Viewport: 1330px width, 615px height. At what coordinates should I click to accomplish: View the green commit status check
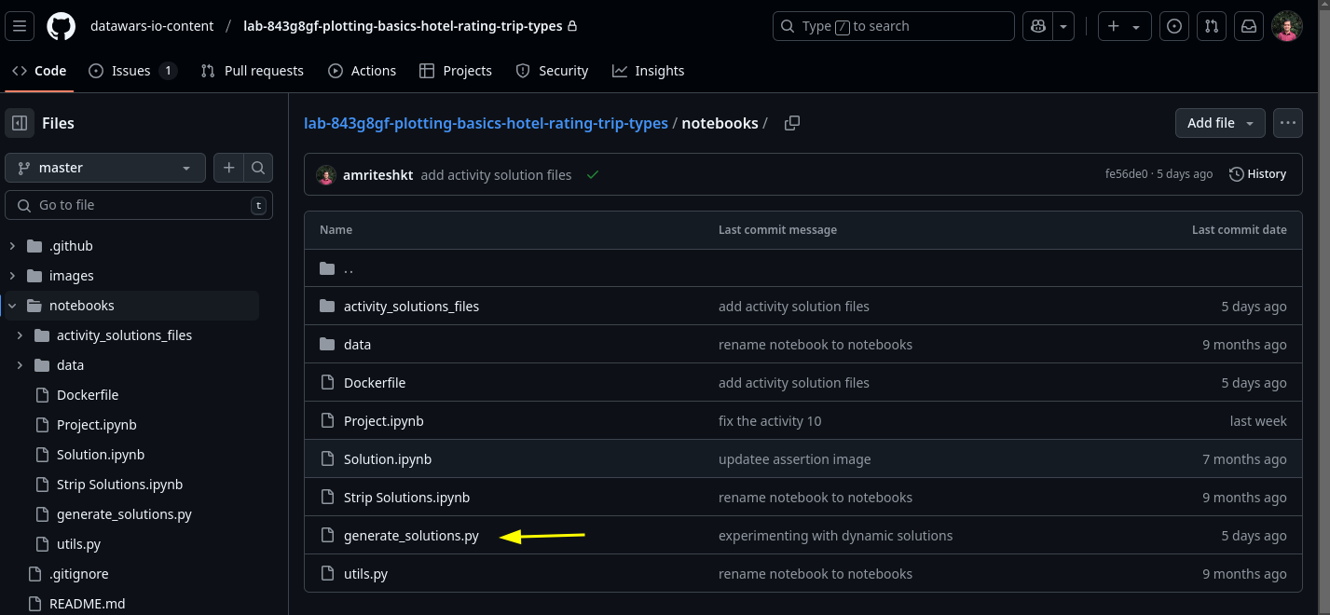593,174
